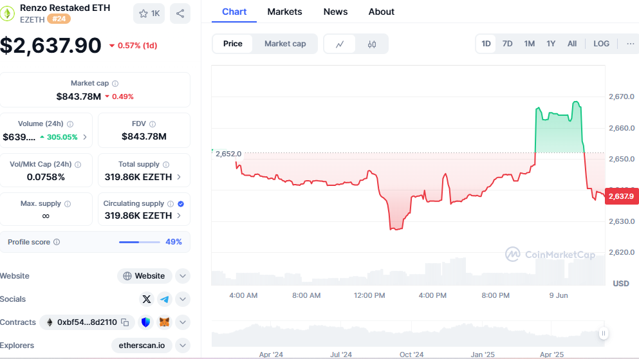Switch to the Chart tab
This screenshot has height=359, width=639.
234,12
